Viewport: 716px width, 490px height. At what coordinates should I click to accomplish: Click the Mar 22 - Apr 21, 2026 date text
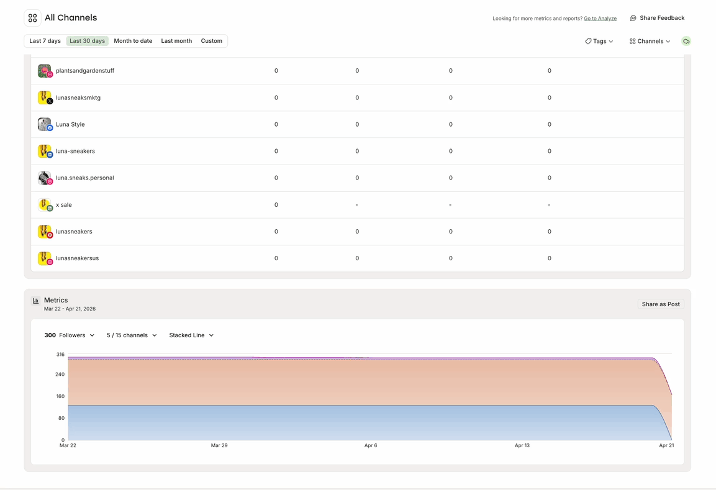70,309
